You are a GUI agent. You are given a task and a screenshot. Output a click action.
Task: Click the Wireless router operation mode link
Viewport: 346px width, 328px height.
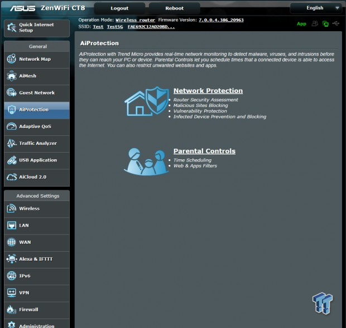[135, 20]
